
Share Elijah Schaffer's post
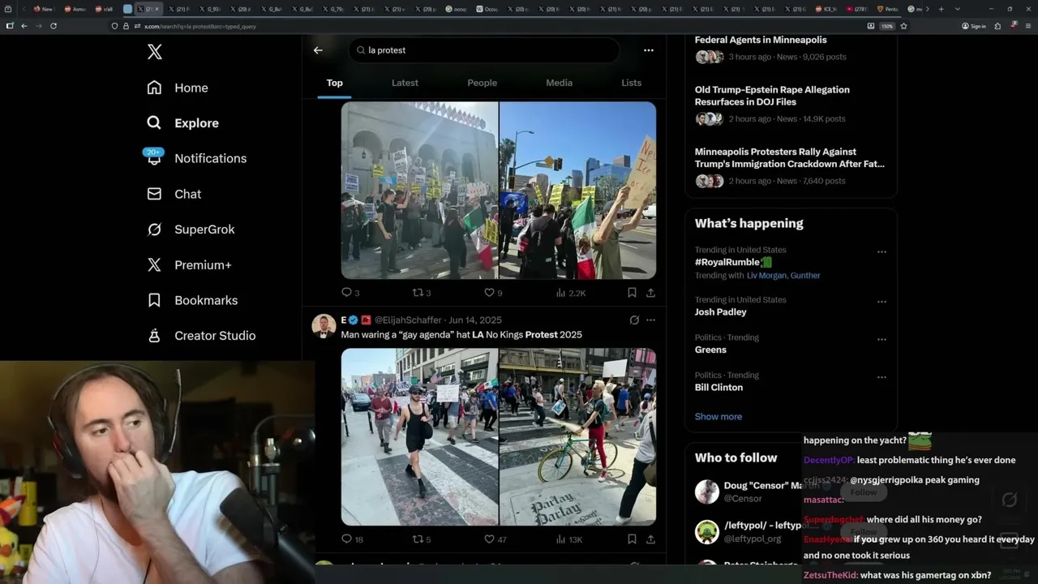(x=650, y=539)
